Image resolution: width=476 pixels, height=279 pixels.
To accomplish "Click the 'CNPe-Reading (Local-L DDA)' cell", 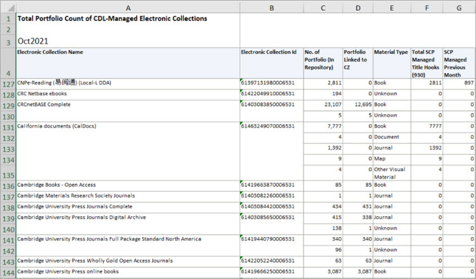I will 128,84.
